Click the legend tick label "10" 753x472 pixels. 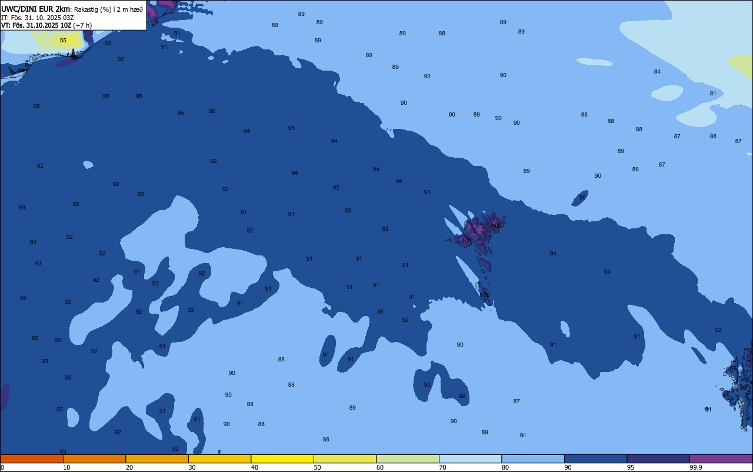click(x=66, y=467)
